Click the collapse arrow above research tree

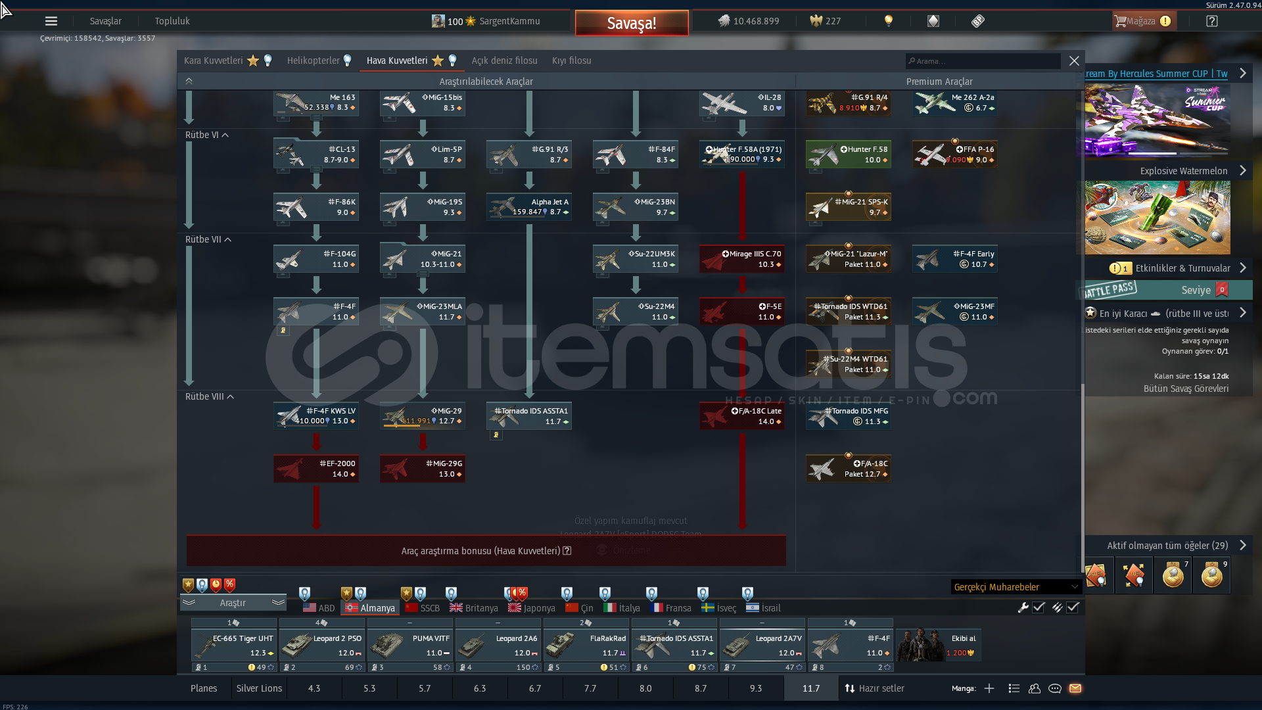(189, 81)
